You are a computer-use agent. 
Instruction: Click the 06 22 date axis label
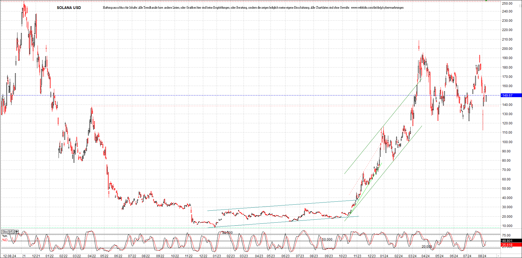(118, 256)
